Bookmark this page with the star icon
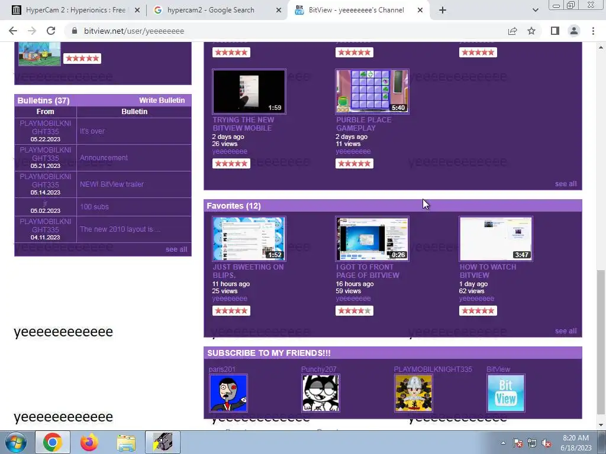The width and height of the screenshot is (606, 454). tap(531, 31)
